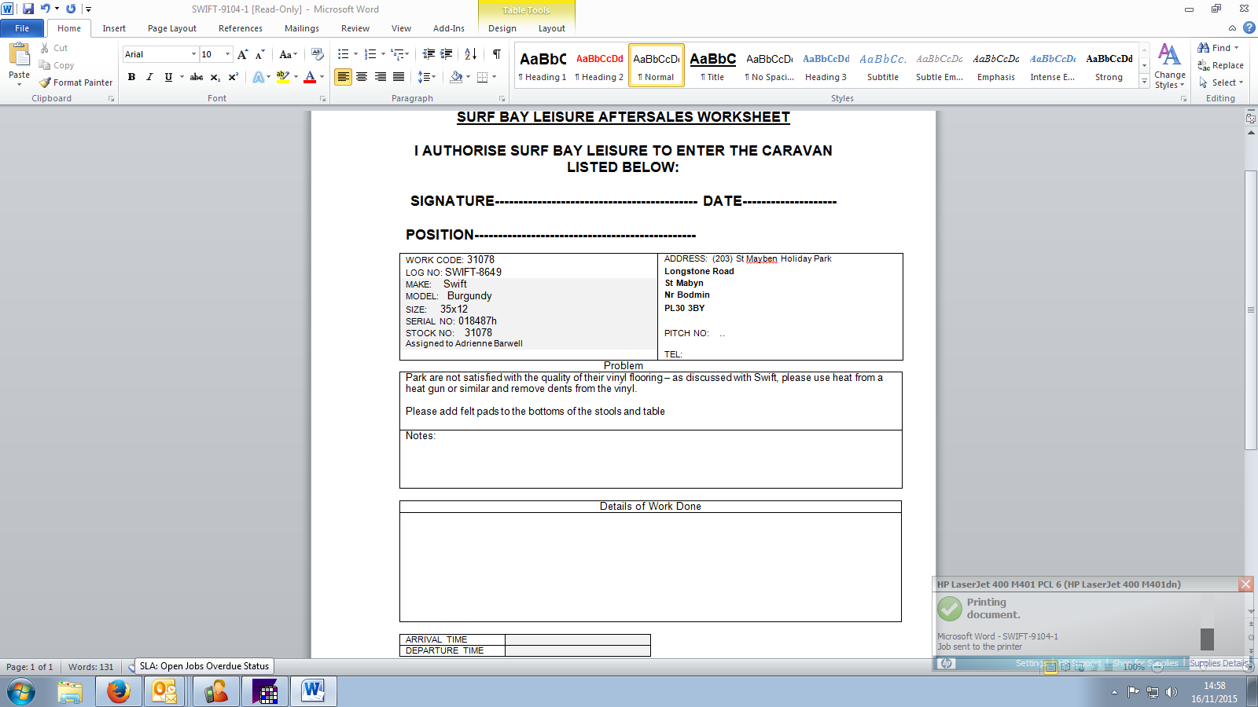Image resolution: width=1258 pixels, height=707 pixels.
Task: Open the Arial font name dropdown
Action: [x=193, y=54]
